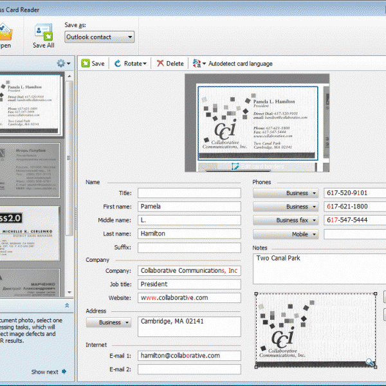Click the cropped CCI logo image preview

pos(316,330)
